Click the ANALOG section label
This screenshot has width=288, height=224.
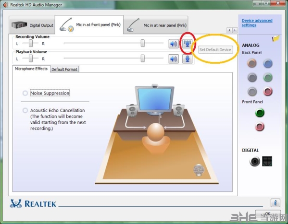(x=250, y=45)
